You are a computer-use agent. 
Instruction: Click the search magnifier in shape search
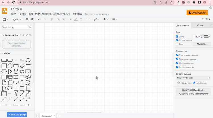[x=30, y=27]
